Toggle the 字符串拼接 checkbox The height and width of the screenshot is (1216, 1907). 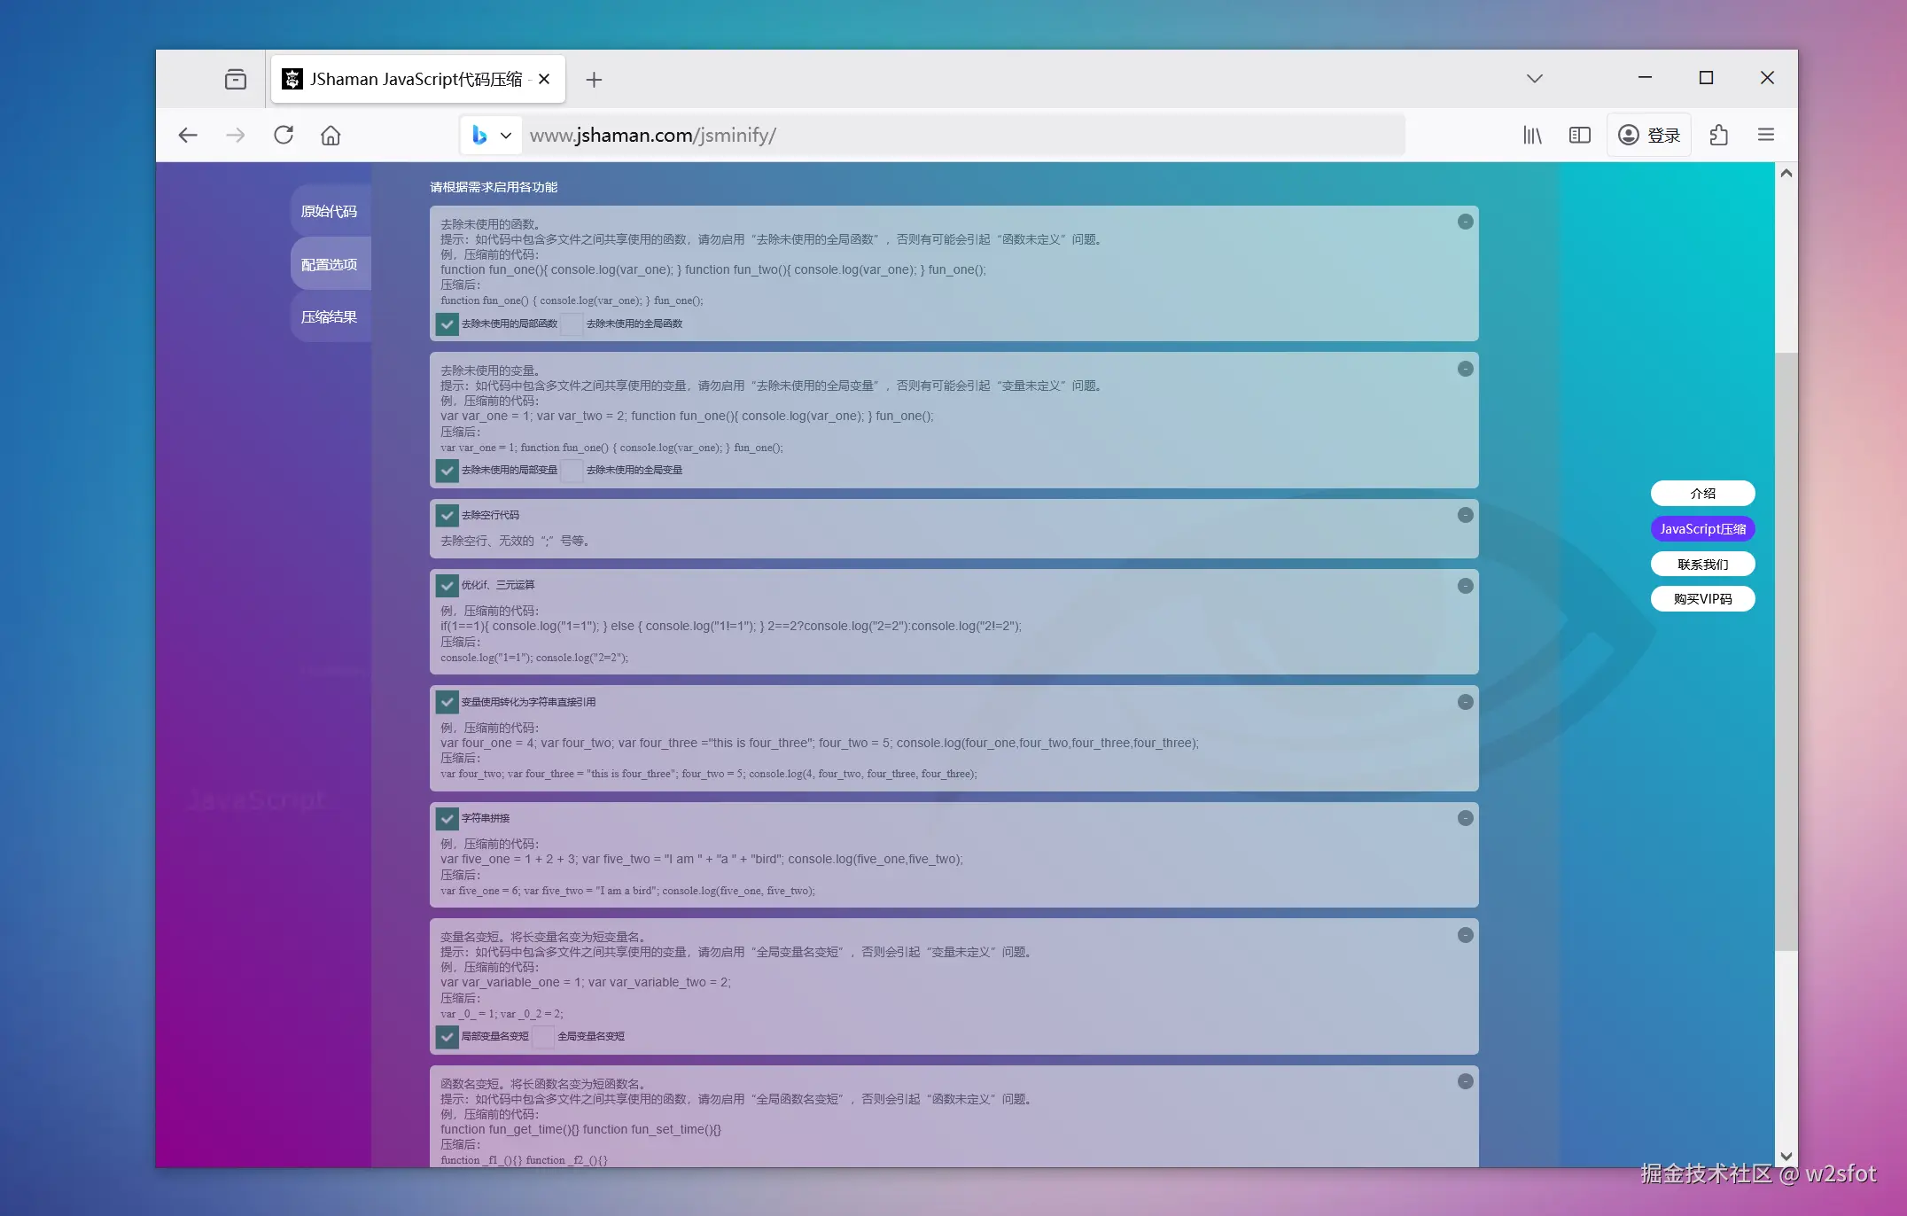click(448, 819)
